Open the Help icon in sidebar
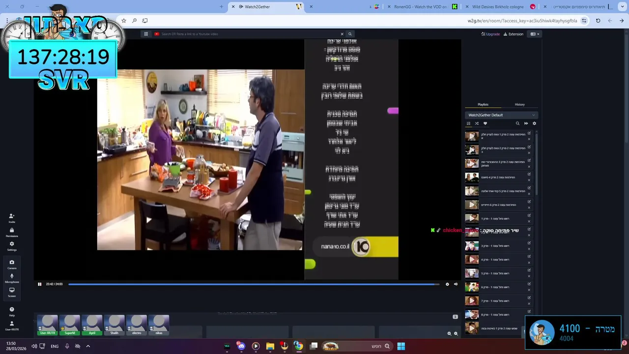The width and height of the screenshot is (629, 354). pyautogui.click(x=12, y=311)
